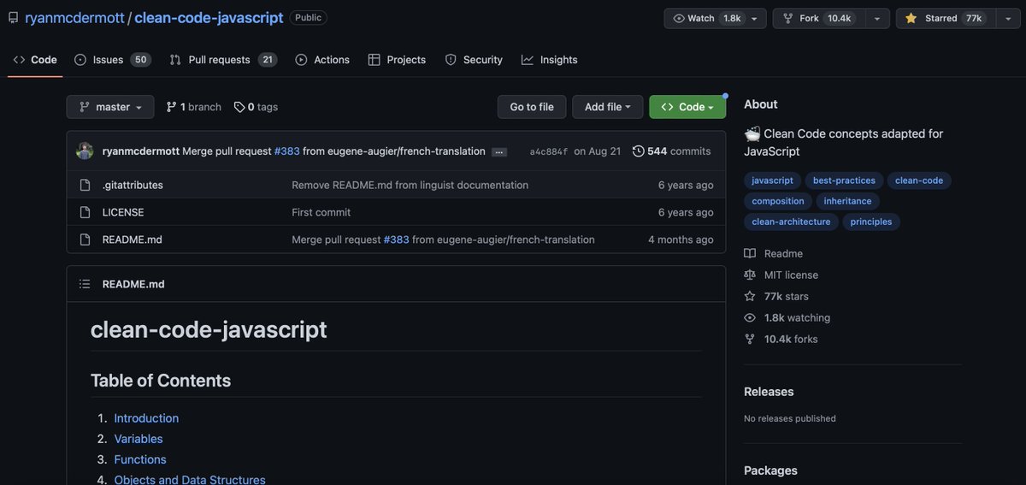Switch to the Security tab

474,60
